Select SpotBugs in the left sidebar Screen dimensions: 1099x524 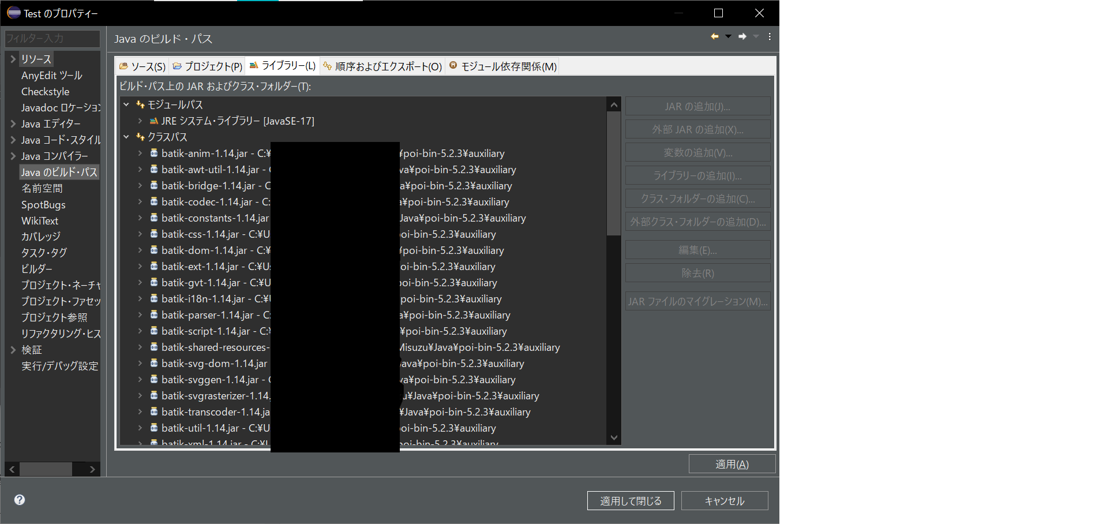(43, 204)
